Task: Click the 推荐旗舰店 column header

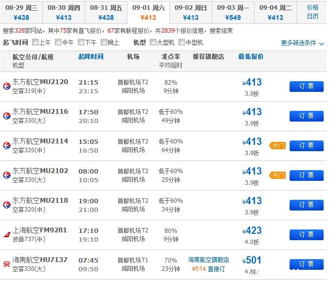Action: point(208,56)
